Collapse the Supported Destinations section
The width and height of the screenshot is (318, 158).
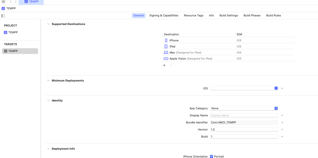tap(48, 24)
